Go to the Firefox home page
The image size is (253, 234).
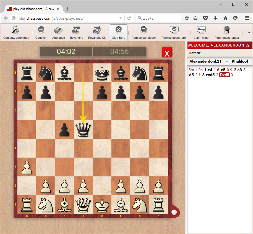(x=225, y=18)
